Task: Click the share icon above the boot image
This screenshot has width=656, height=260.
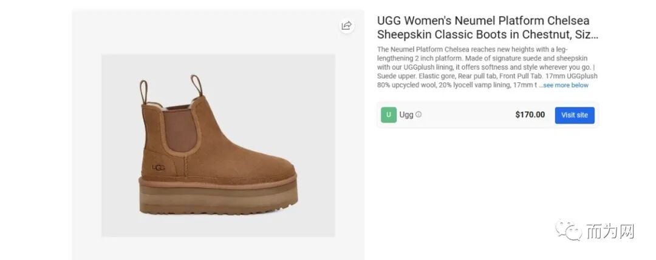Action: click(346, 26)
